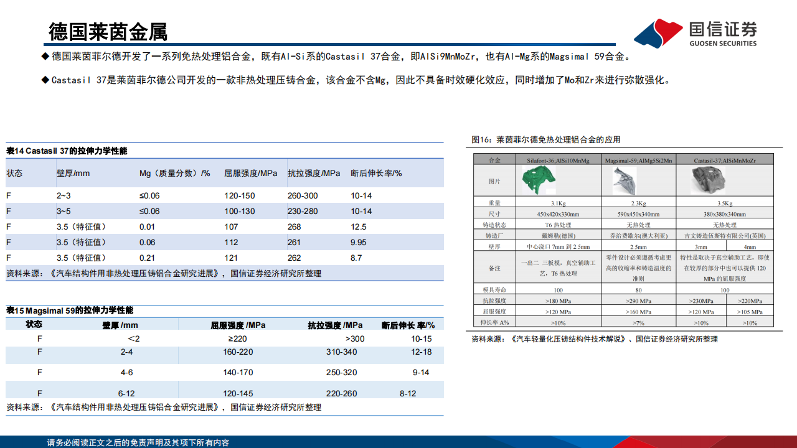Screen dimensions: 797x448
Task: Click the tensile strength cell 260-300
Action: [x=303, y=195]
